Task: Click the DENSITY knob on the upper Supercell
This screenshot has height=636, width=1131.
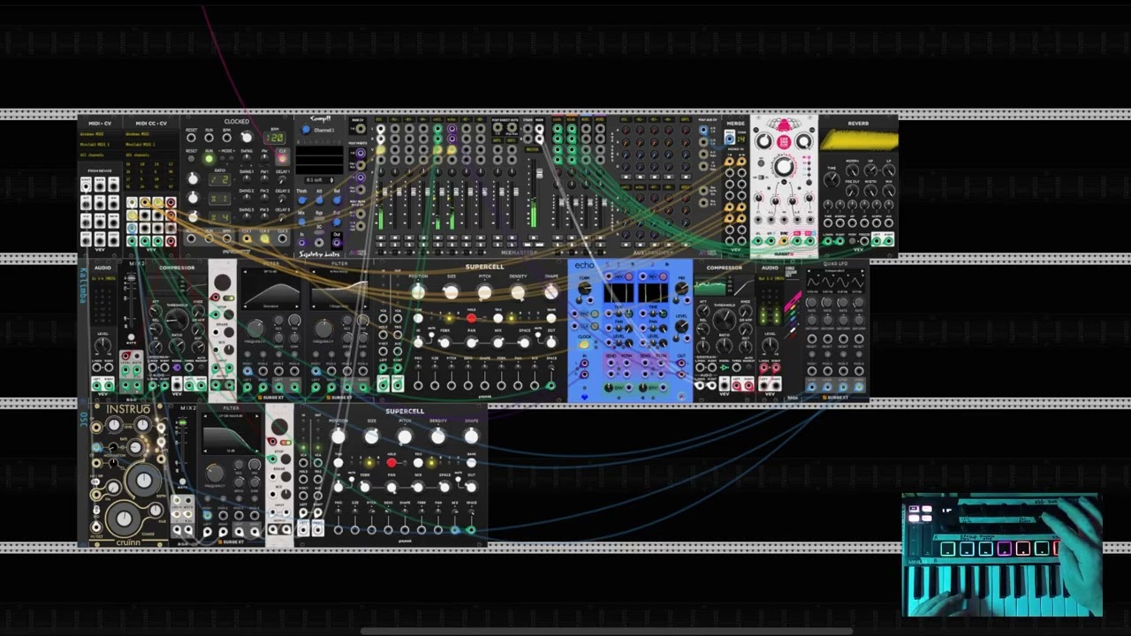Action: [x=518, y=292]
